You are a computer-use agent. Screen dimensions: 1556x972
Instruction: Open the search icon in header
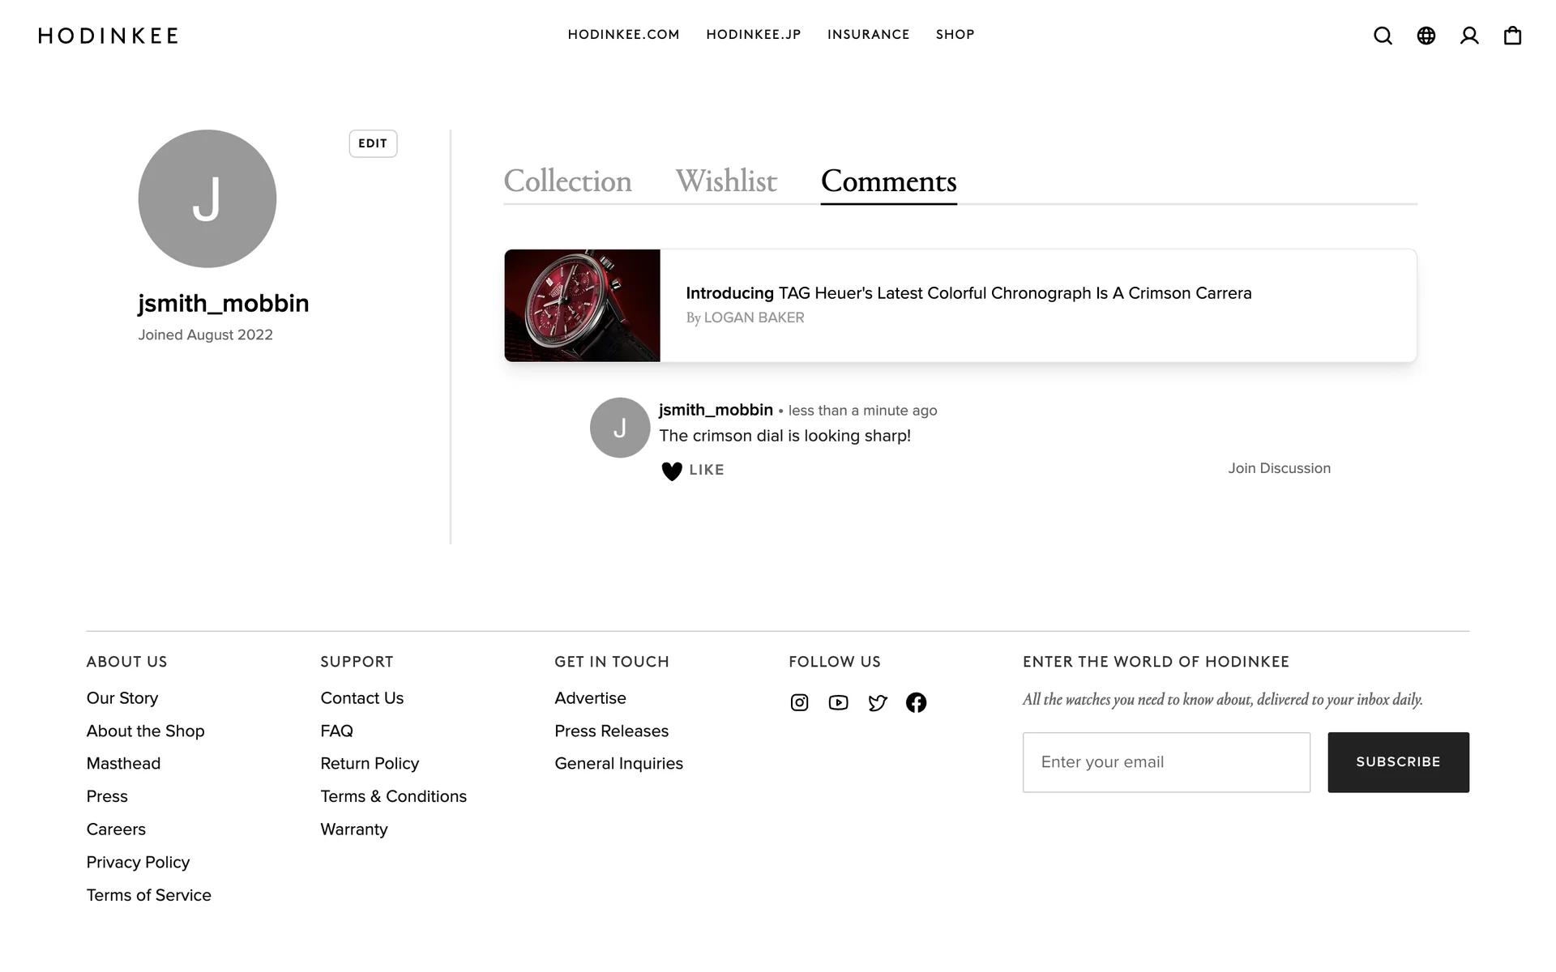1383,36
